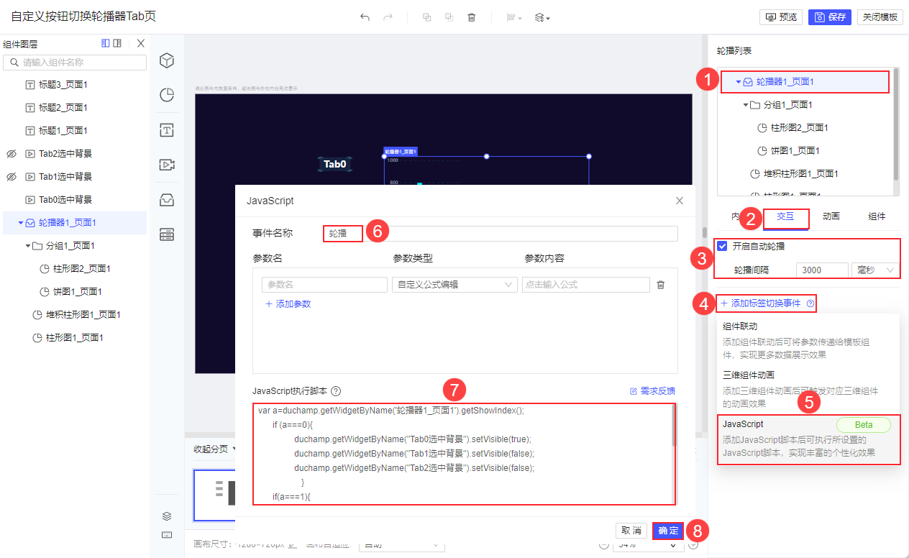Show hidden layer Tab1选中背景 via eye icon
The height and width of the screenshot is (558, 909).
(11, 177)
